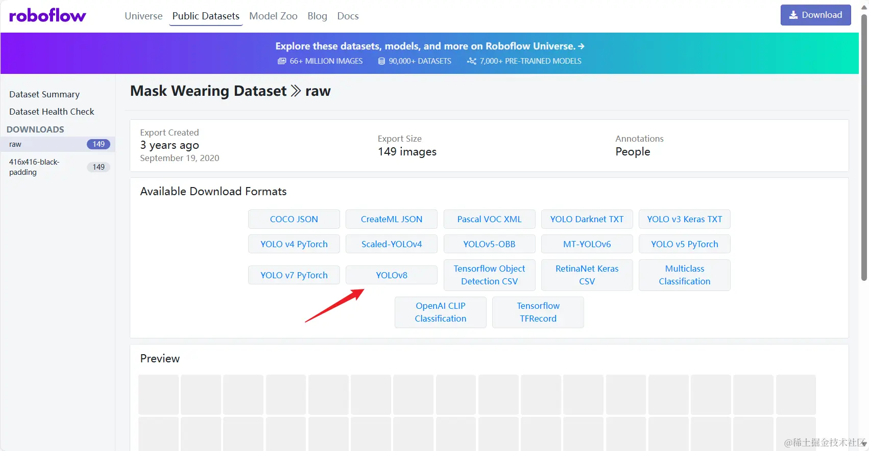This screenshot has width=869, height=451.
Task: Choose YOLO v5 PyTorch format
Action: [x=685, y=244]
